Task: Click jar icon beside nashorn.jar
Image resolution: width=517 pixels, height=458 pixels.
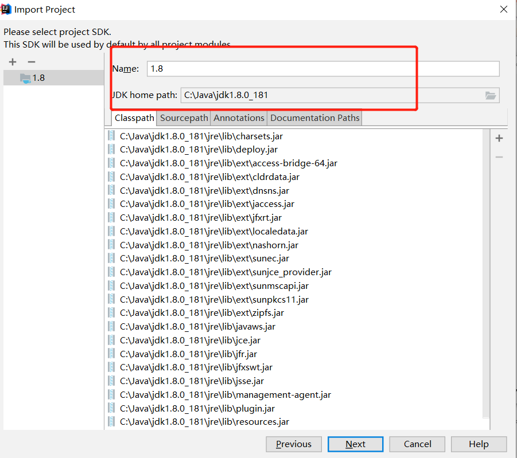Action: [111, 245]
